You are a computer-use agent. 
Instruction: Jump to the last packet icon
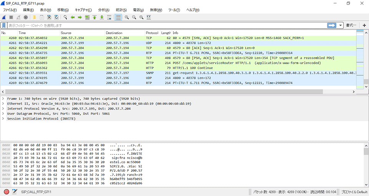click(102, 17)
